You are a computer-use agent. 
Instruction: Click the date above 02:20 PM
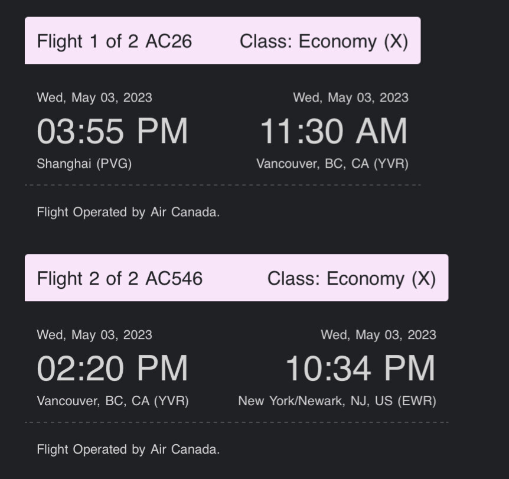(x=94, y=335)
